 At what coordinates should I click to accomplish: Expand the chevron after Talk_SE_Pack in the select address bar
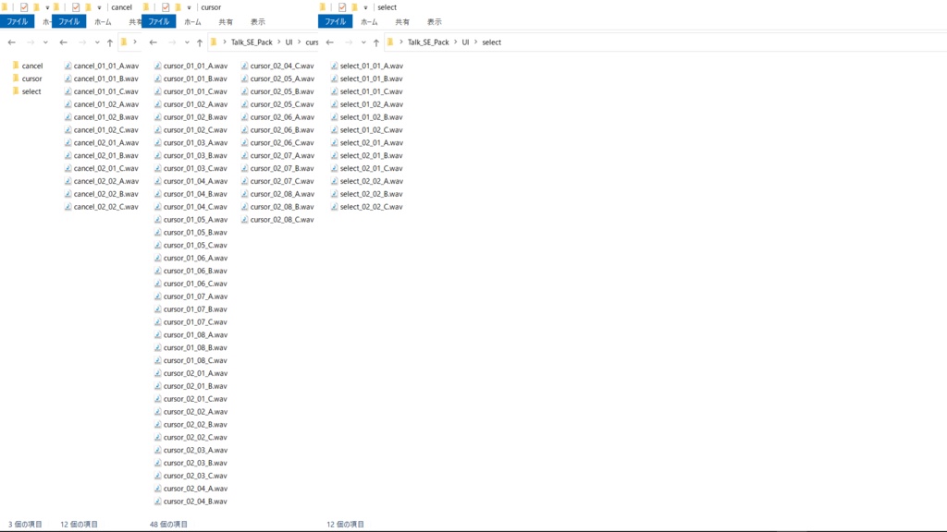[455, 42]
